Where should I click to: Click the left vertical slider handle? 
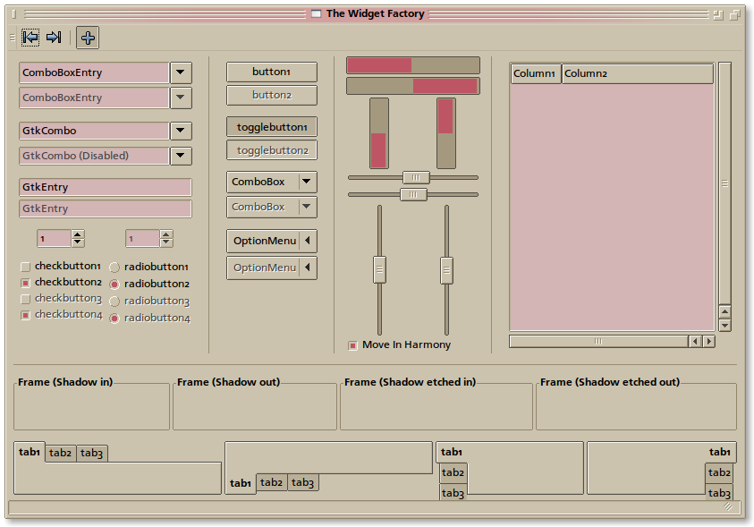(379, 269)
